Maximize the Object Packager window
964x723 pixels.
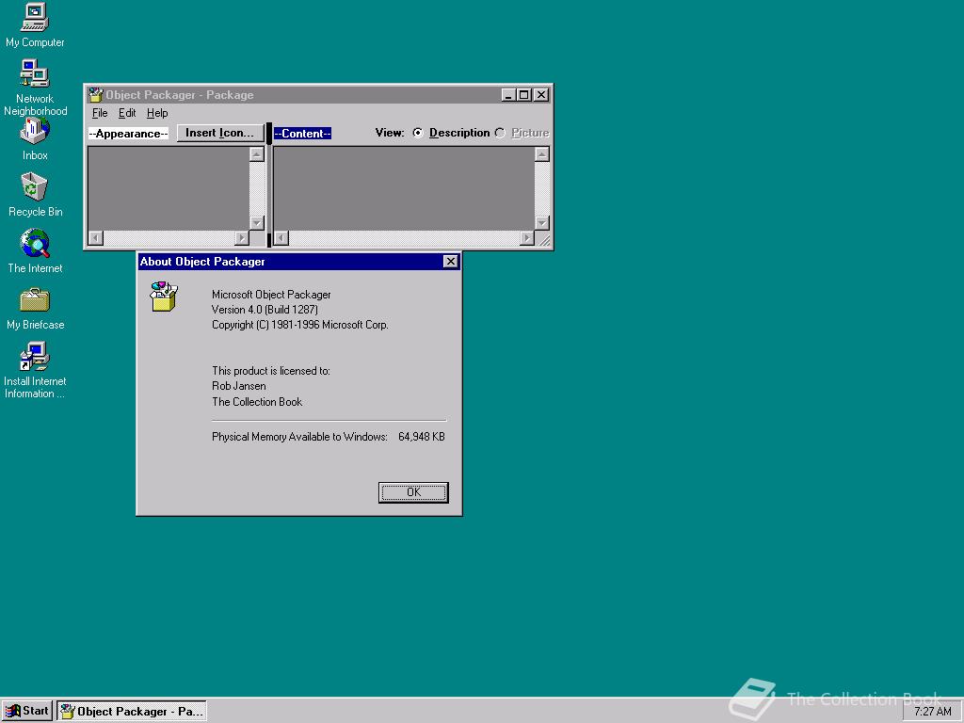[x=523, y=95]
